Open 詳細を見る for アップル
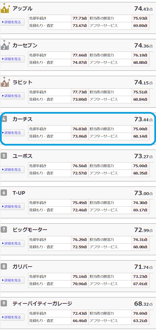This screenshot has width=156, height=330. (12, 22)
